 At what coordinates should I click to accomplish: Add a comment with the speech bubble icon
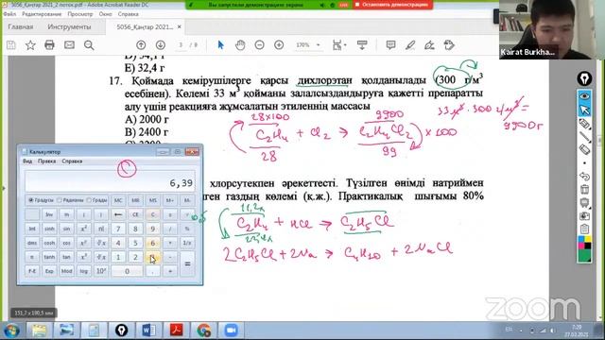click(390, 45)
